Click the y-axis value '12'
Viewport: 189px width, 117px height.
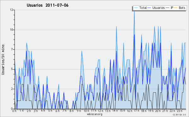(x=12, y=10)
